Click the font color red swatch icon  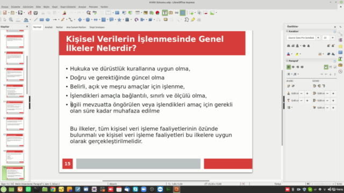288,54
